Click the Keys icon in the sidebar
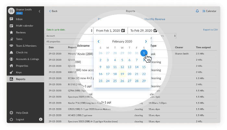The height and width of the screenshot is (130, 227). (11, 72)
